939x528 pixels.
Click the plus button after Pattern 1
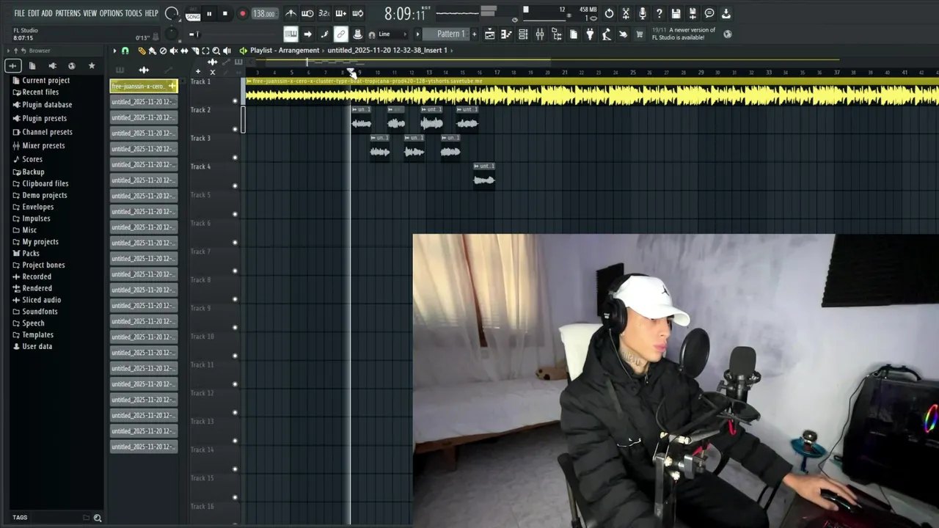474,34
